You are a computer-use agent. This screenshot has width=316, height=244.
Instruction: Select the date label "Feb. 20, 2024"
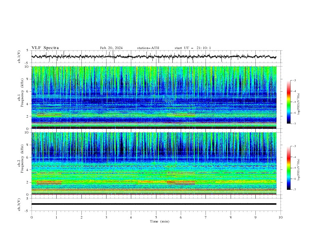tap(111, 48)
